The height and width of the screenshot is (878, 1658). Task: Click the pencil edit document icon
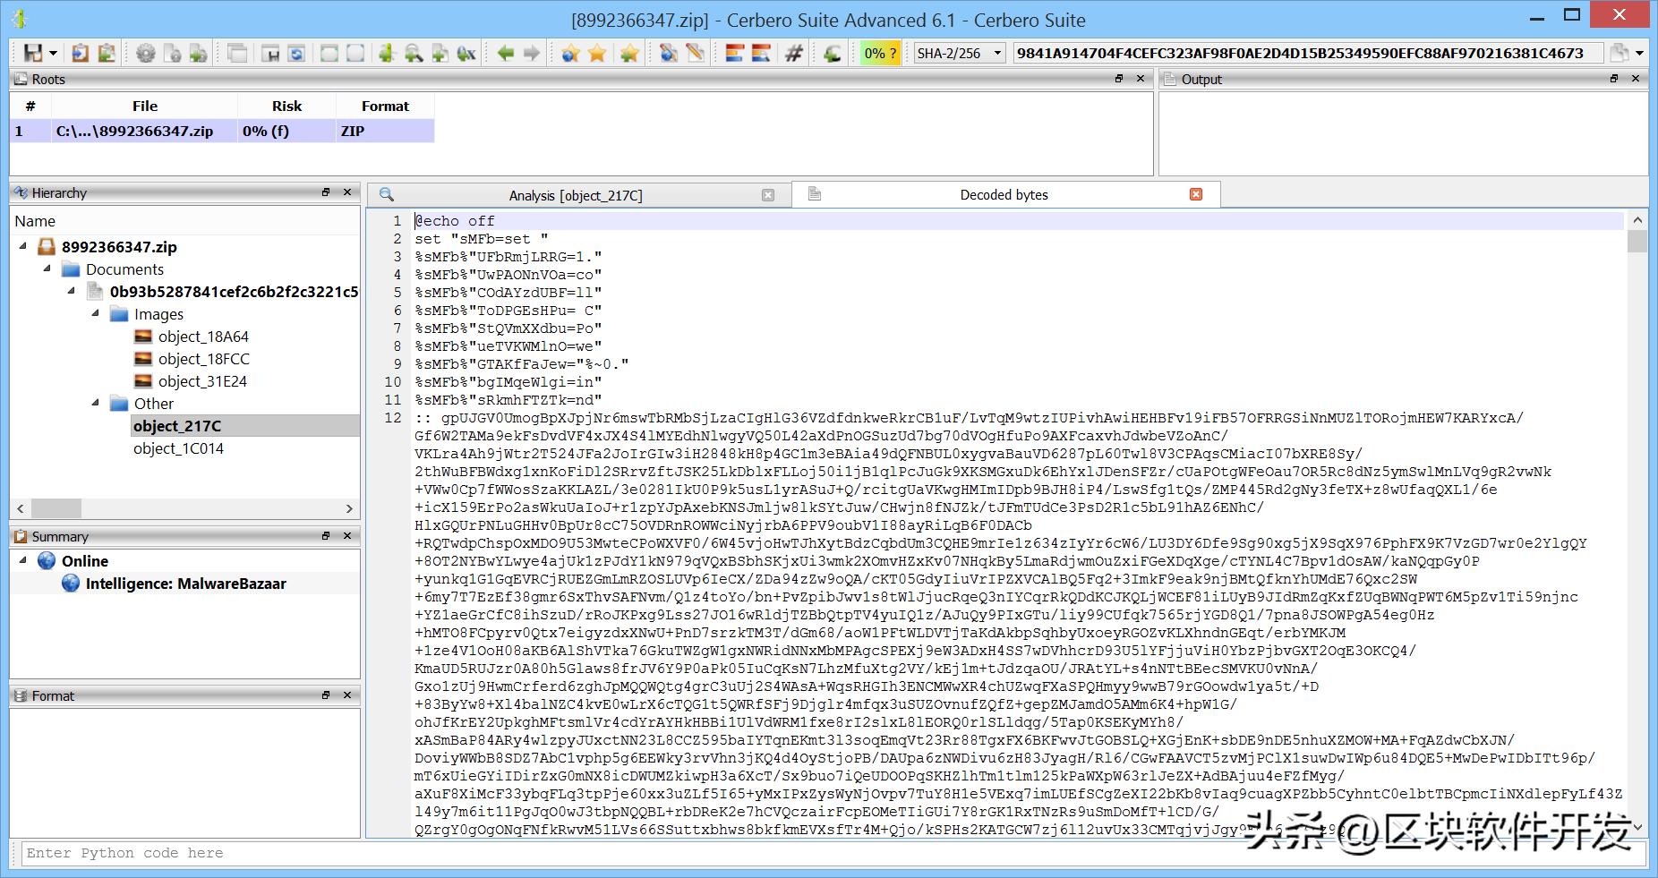pyautogui.click(x=695, y=53)
